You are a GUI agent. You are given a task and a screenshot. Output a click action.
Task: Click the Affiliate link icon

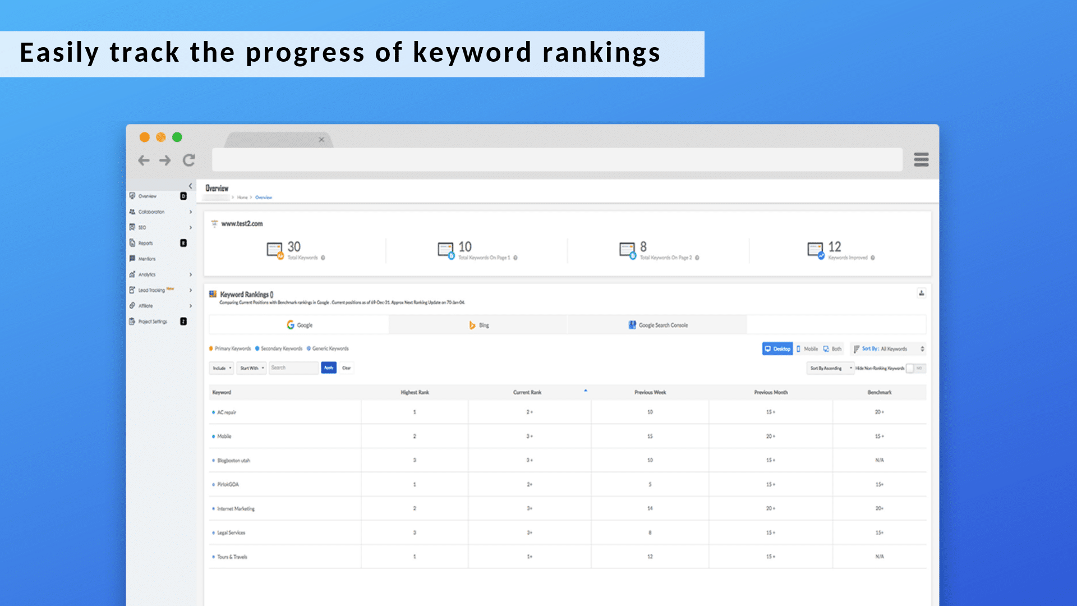click(132, 306)
